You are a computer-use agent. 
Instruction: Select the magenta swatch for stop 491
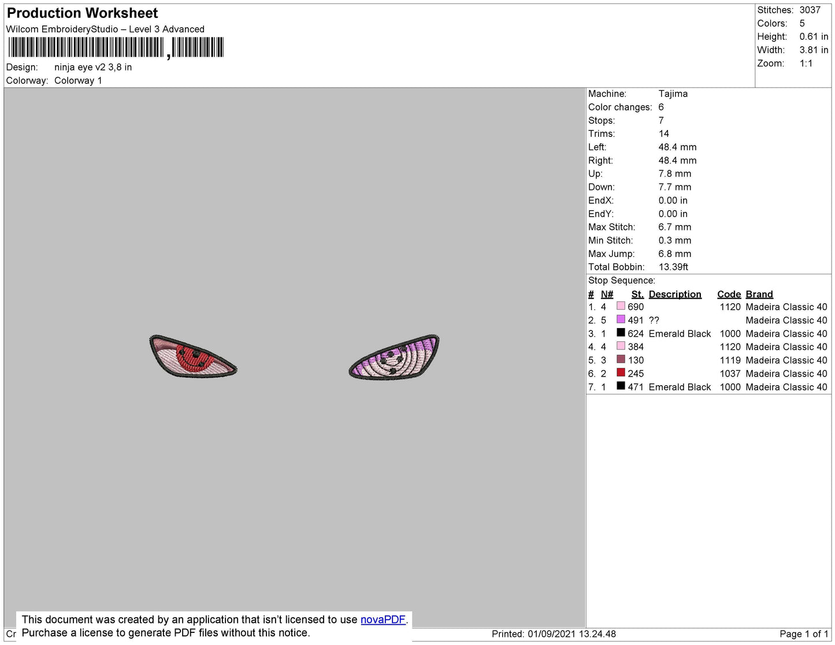point(621,319)
